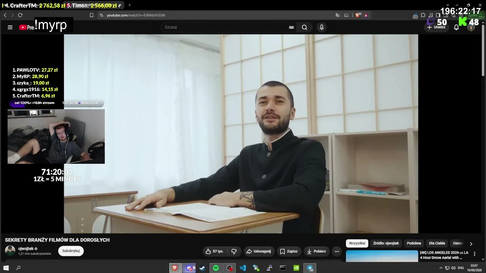This screenshot has height=273, width=486.
Task: Open the "[4K] LOS ANGELES 2026" video title
Action: point(444,255)
